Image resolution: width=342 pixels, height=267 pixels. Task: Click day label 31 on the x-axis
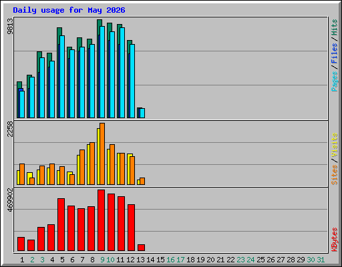pos(321,260)
